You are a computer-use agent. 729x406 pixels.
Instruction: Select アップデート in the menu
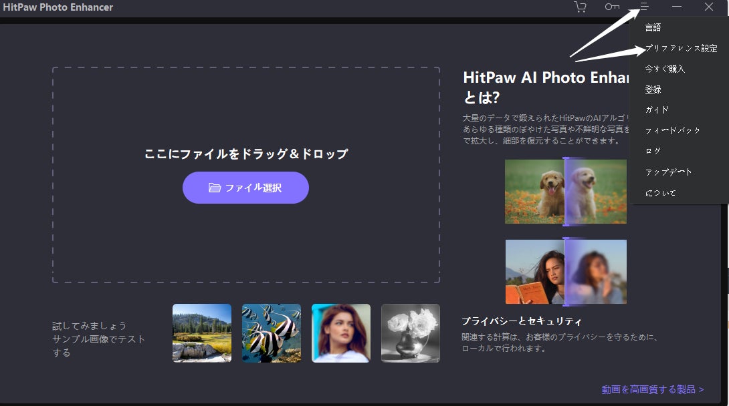(x=669, y=172)
